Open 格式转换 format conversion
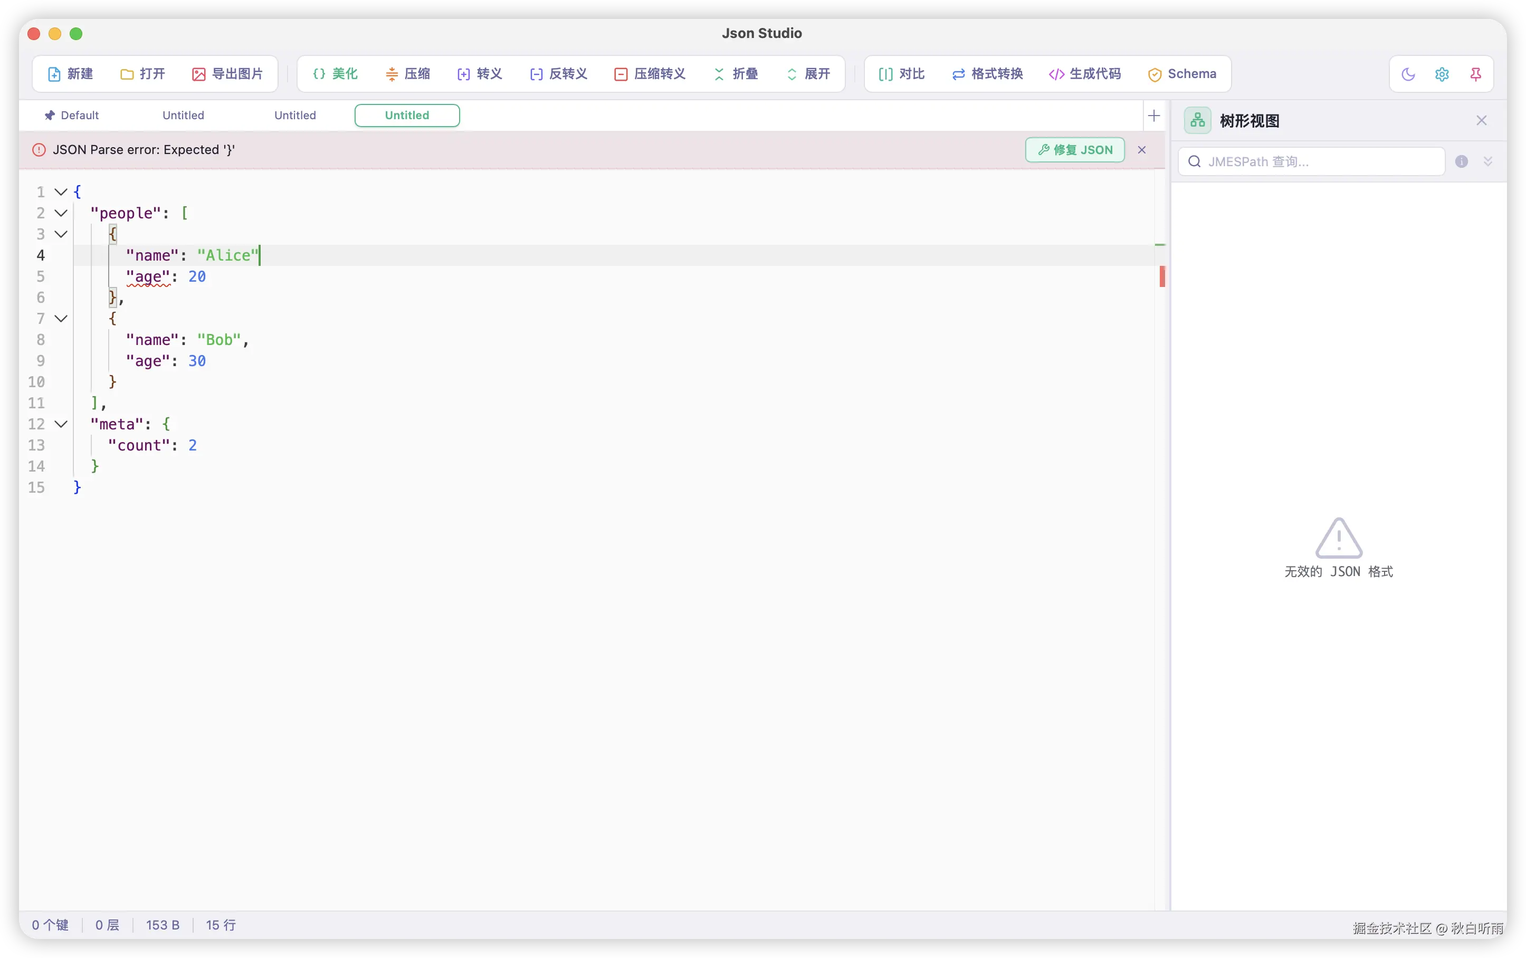The image size is (1526, 958). coord(987,74)
